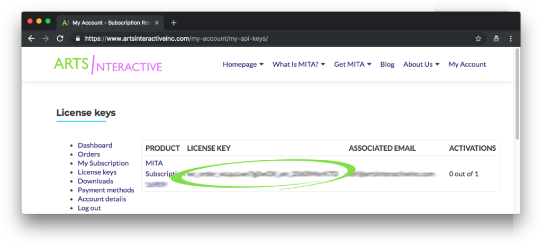The image size is (542, 247).
Task: Open the Chrome three-dot menu
Action: pyautogui.click(x=511, y=39)
